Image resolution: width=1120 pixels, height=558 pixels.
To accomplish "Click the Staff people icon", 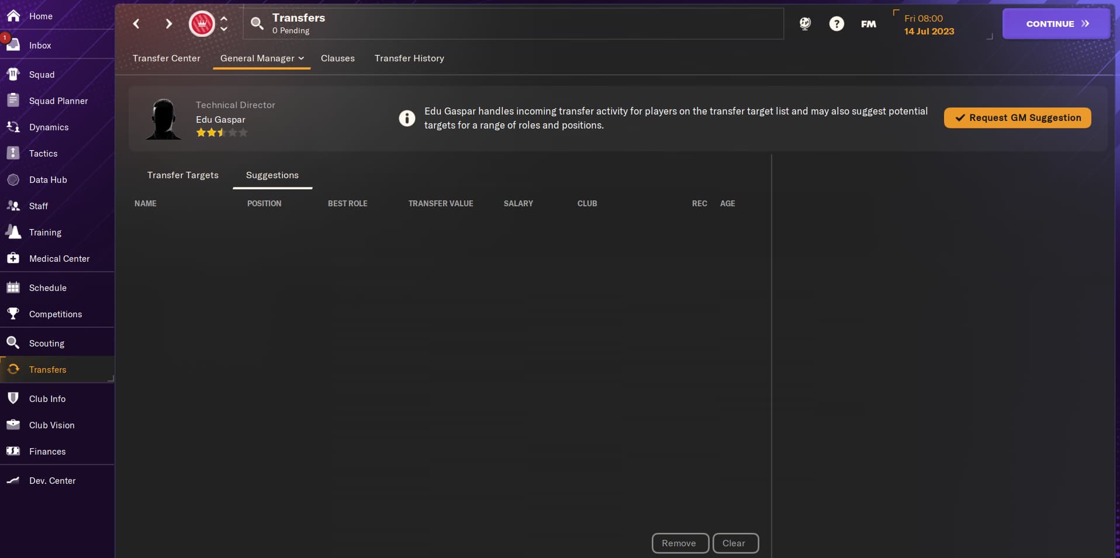I will point(13,206).
